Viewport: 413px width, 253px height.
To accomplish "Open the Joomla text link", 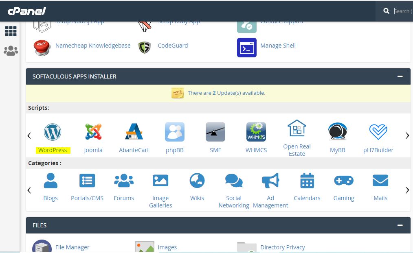I will pyautogui.click(x=93, y=150).
